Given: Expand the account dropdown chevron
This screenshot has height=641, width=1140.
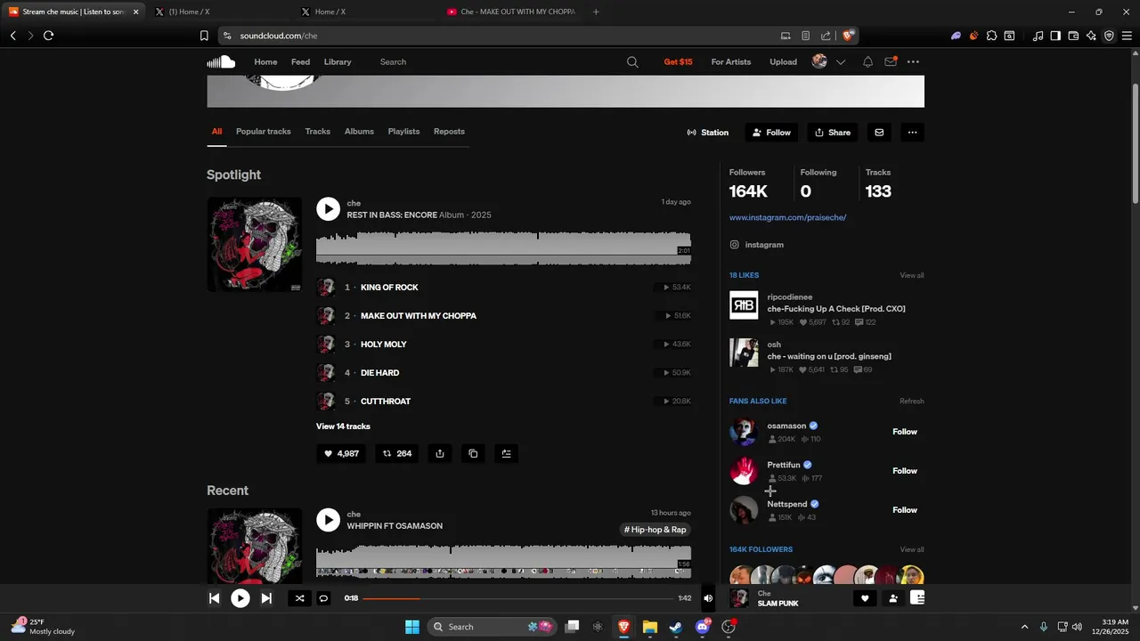Looking at the screenshot, I should coord(840,62).
